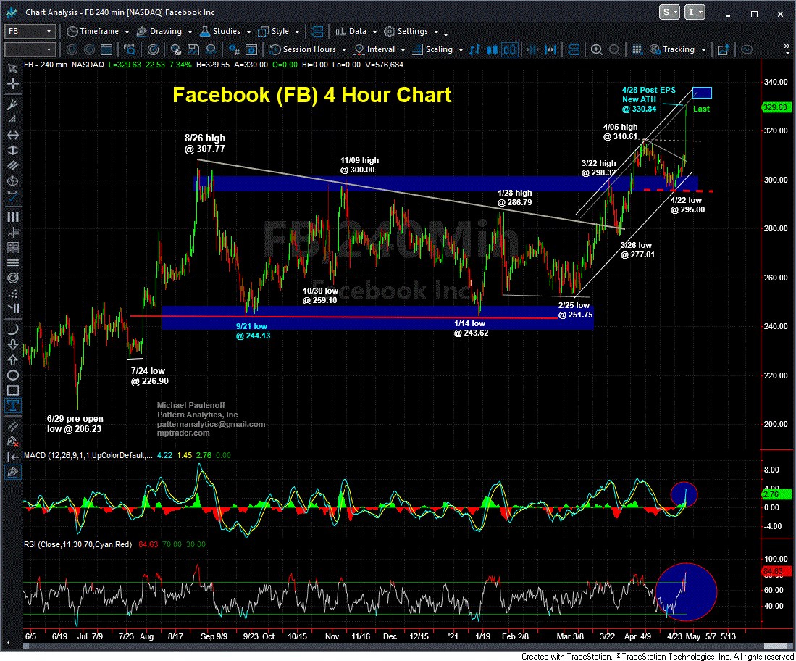Toggle the compress bar spacing button

click(x=532, y=49)
